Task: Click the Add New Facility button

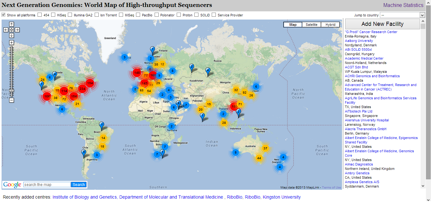Action: [x=382, y=24]
